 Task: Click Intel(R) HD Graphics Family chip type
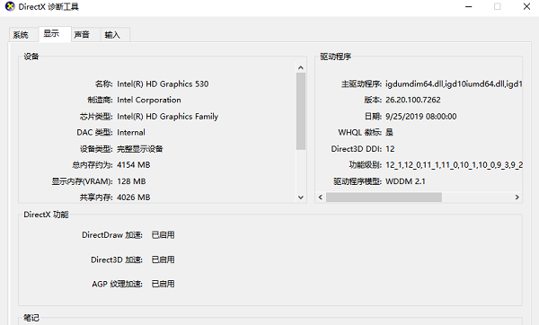(167, 117)
